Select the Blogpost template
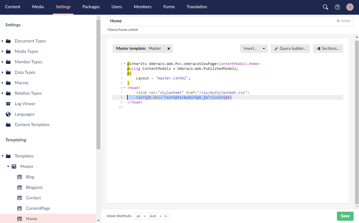Image resolution: width=359 pixels, height=223 pixels. point(34,187)
